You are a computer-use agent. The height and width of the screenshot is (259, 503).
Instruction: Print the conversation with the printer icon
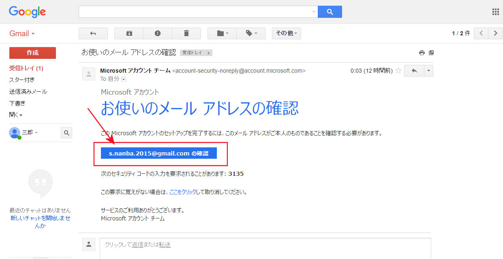point(422,53)
